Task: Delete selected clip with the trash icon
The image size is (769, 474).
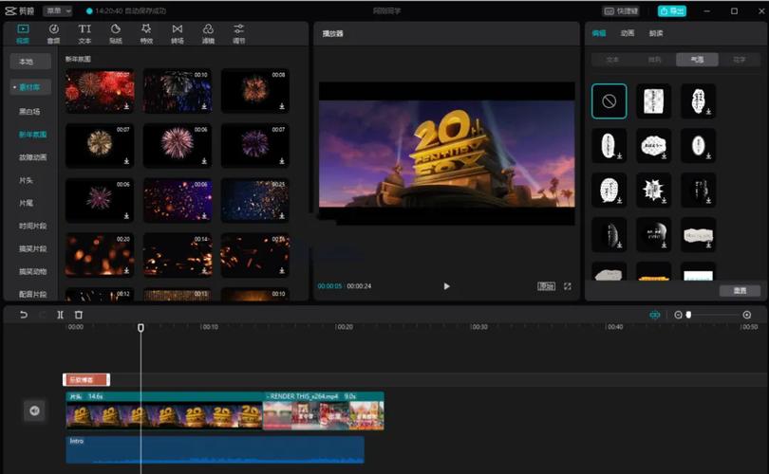Action: (x=79, y=315)
